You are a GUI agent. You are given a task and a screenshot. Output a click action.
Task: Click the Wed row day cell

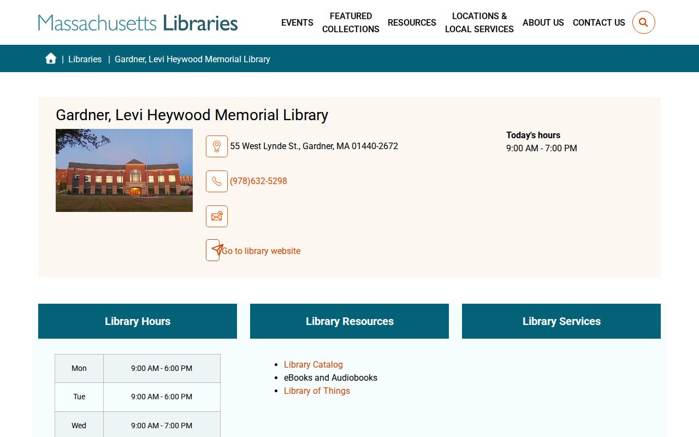click(79, 425)
